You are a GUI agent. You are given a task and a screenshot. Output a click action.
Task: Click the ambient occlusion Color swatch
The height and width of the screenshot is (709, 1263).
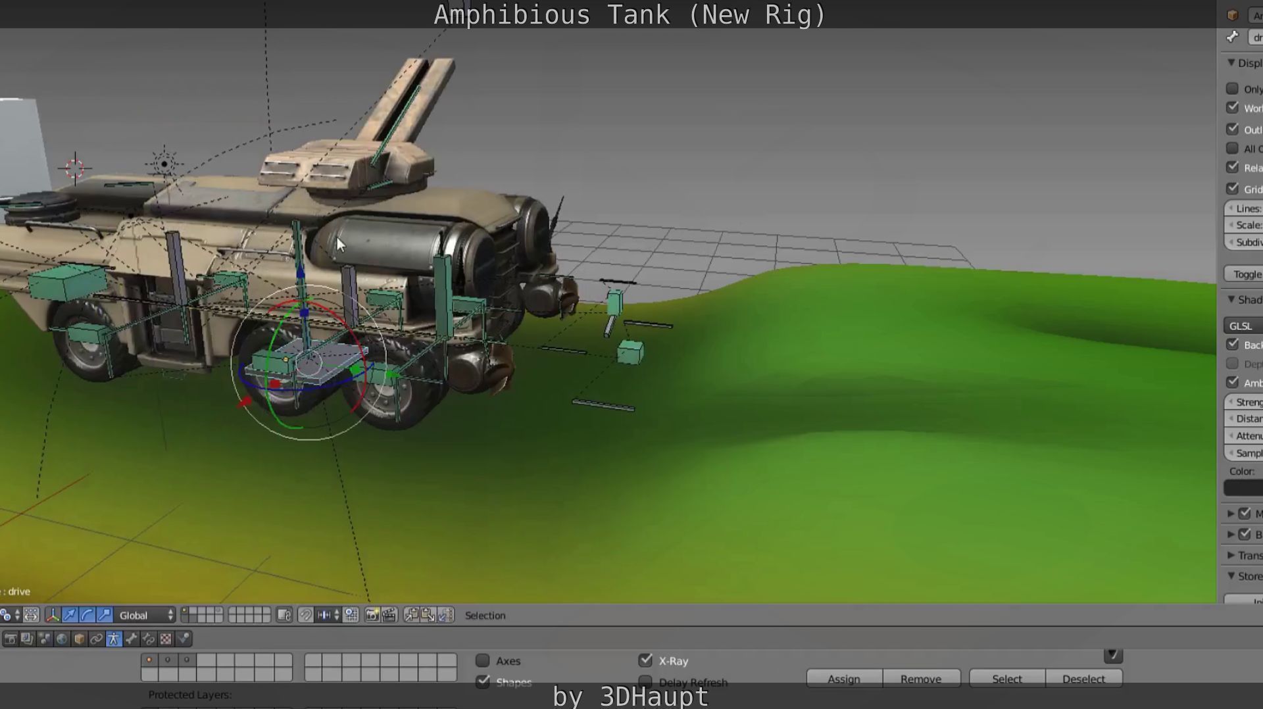tap(1243, 487)
